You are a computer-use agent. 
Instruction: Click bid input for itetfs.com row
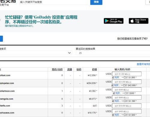pos(127,106)
